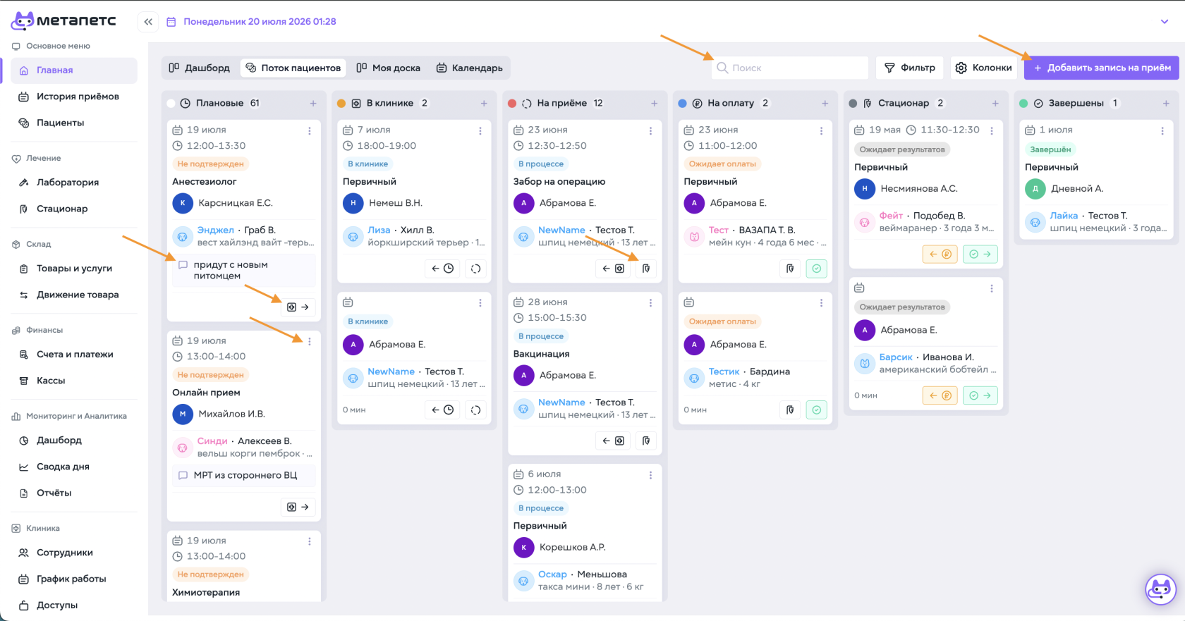Click the plus in Стационар column header
1185x621 pixels.
click(995, 104)
